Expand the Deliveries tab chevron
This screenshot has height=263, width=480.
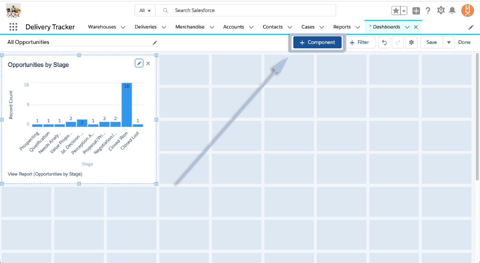164,27
